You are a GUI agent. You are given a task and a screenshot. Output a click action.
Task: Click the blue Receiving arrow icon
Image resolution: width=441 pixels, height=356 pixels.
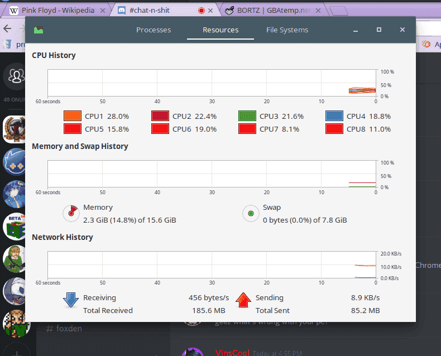tap(70, 300)
